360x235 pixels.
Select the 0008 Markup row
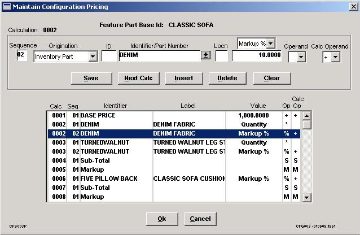coord(174,197)
